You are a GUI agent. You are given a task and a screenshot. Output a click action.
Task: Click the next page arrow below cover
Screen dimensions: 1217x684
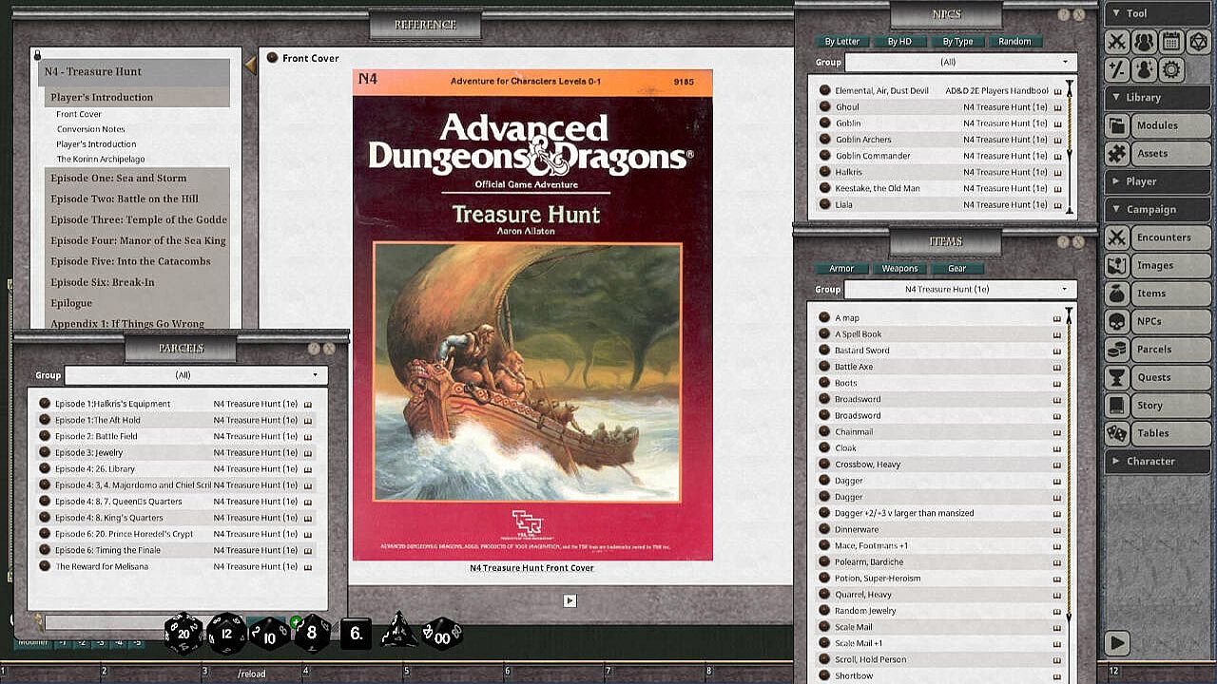pos(570,600)
